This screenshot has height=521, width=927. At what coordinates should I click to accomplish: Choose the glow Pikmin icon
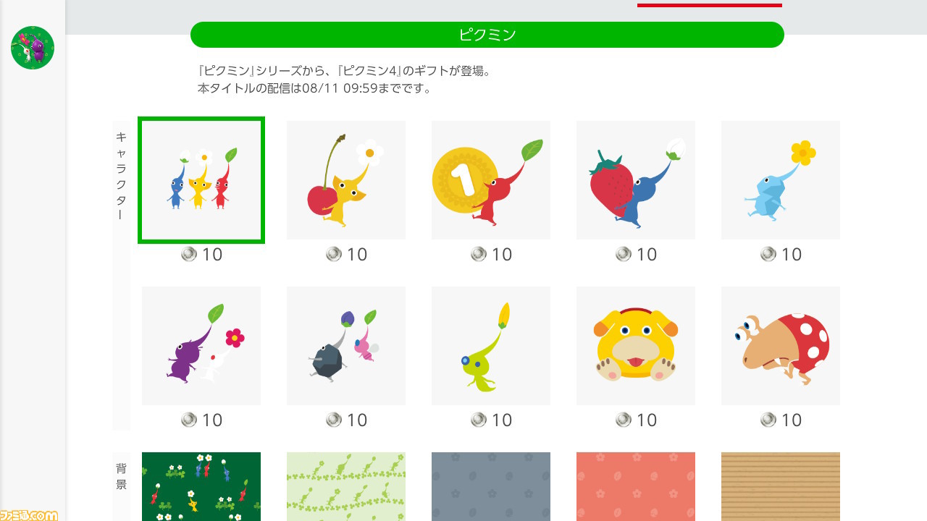pos(491,346)
